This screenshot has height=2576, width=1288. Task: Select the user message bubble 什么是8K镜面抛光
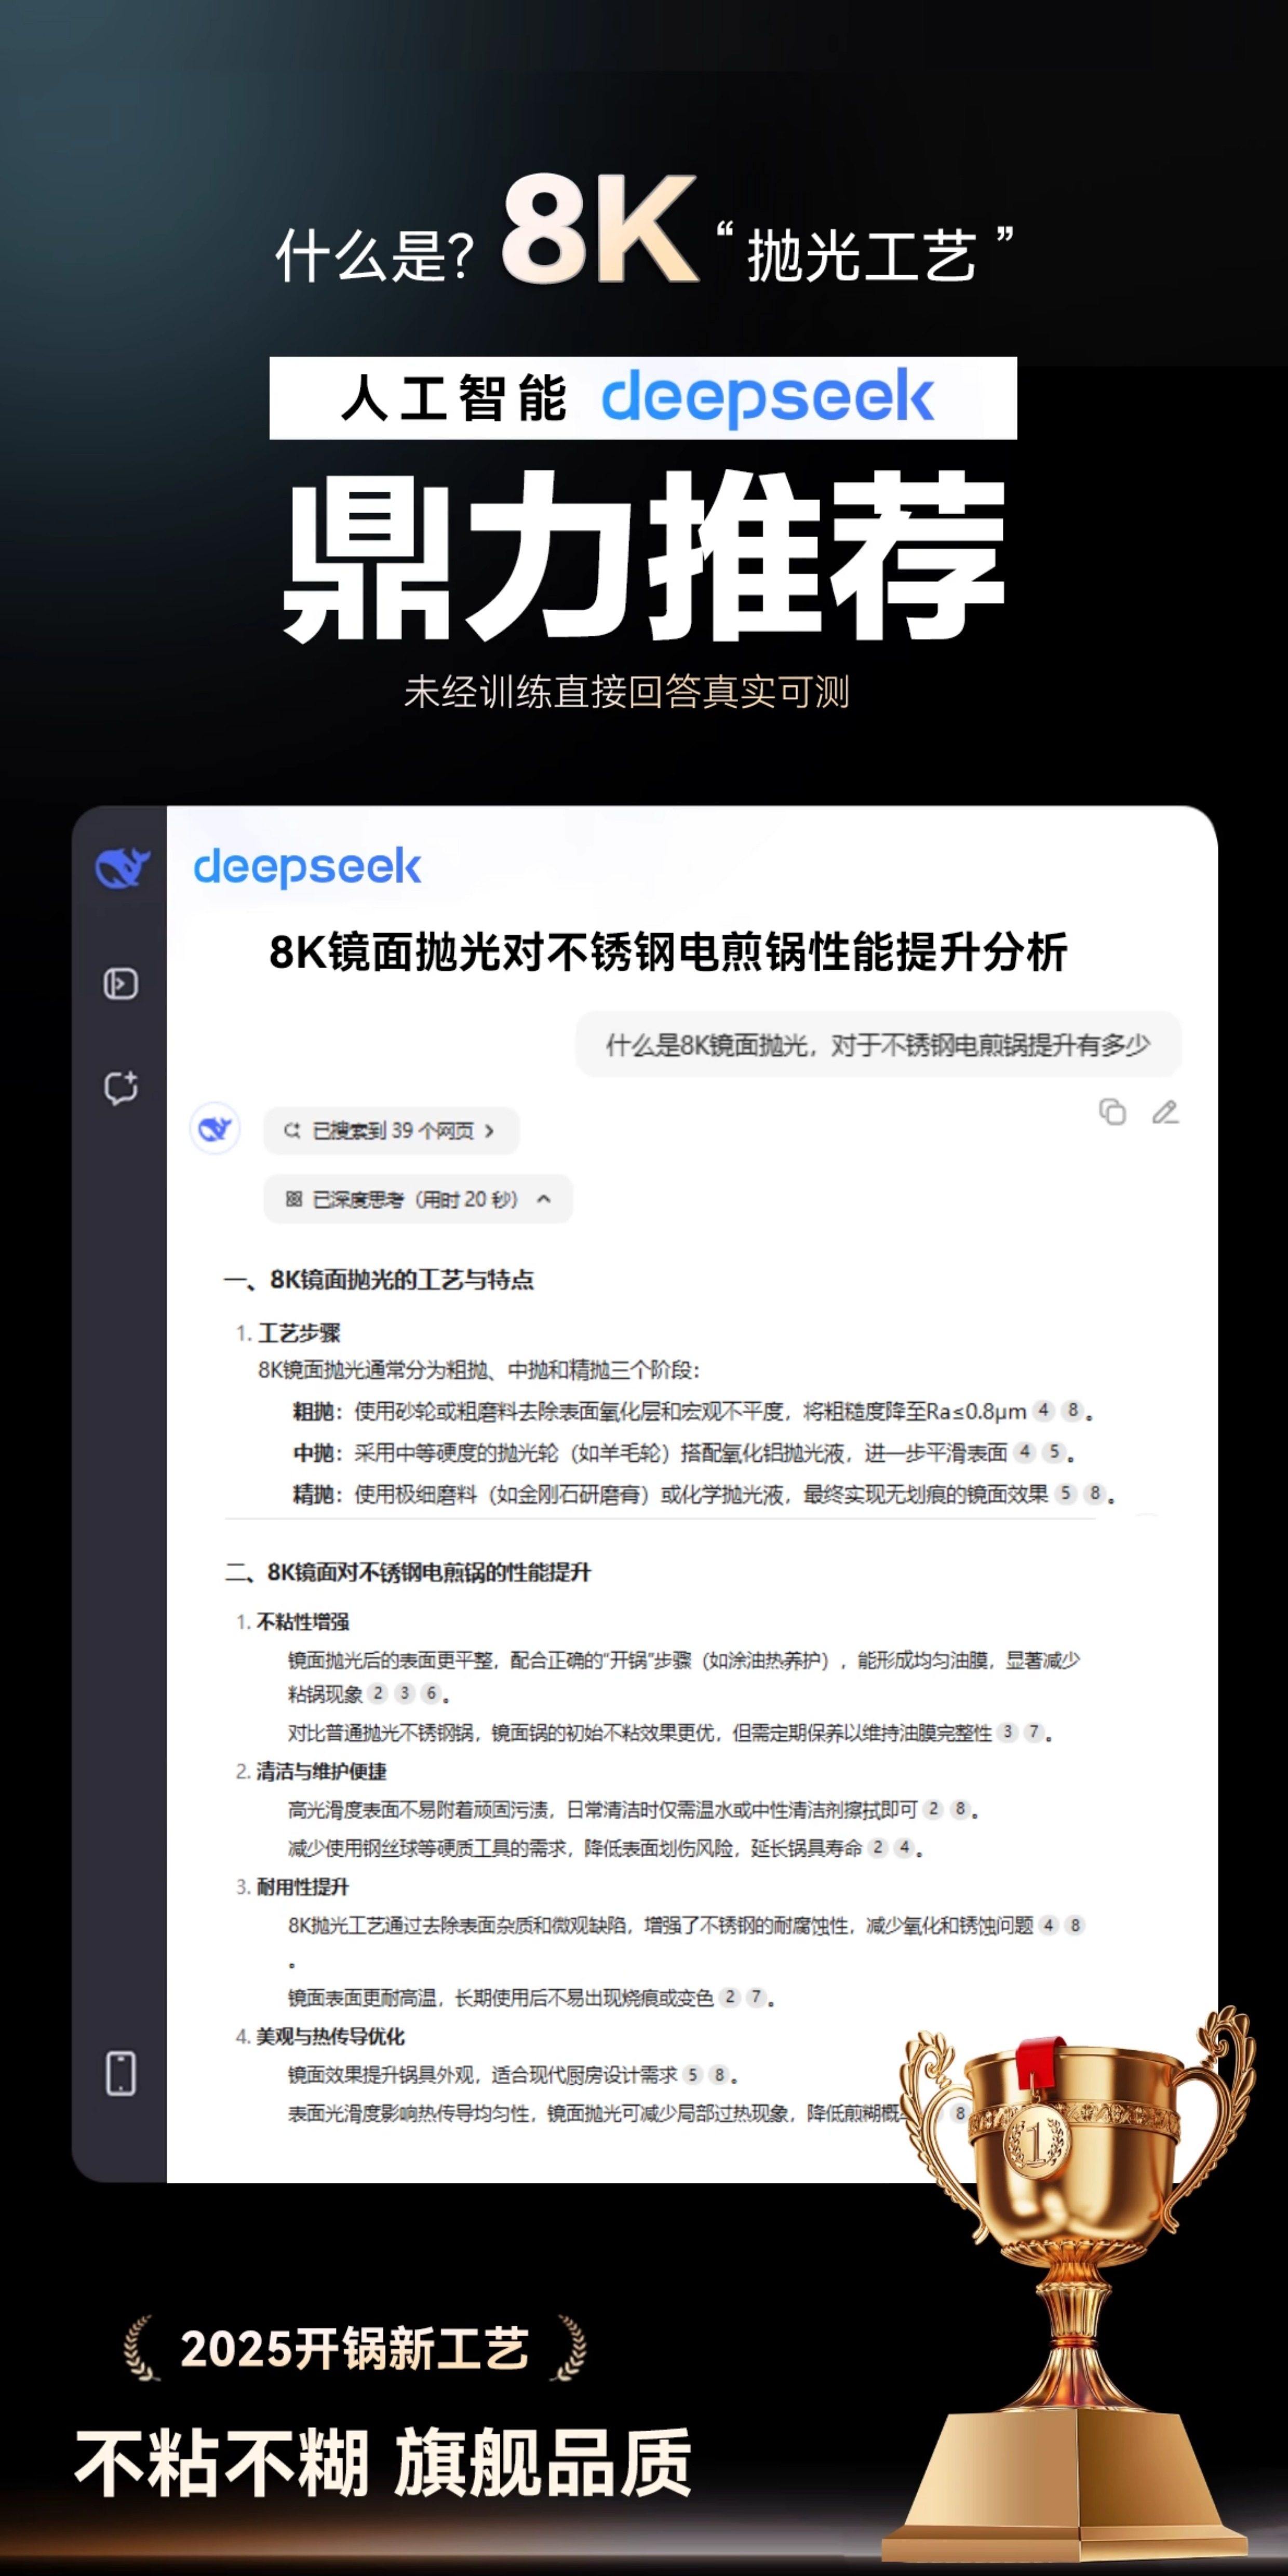pyautogui.click(x=878, y=1045)
